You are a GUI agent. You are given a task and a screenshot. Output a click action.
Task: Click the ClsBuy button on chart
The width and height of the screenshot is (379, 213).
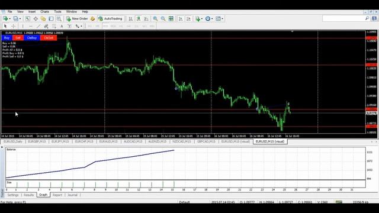(x=32, y=38)
